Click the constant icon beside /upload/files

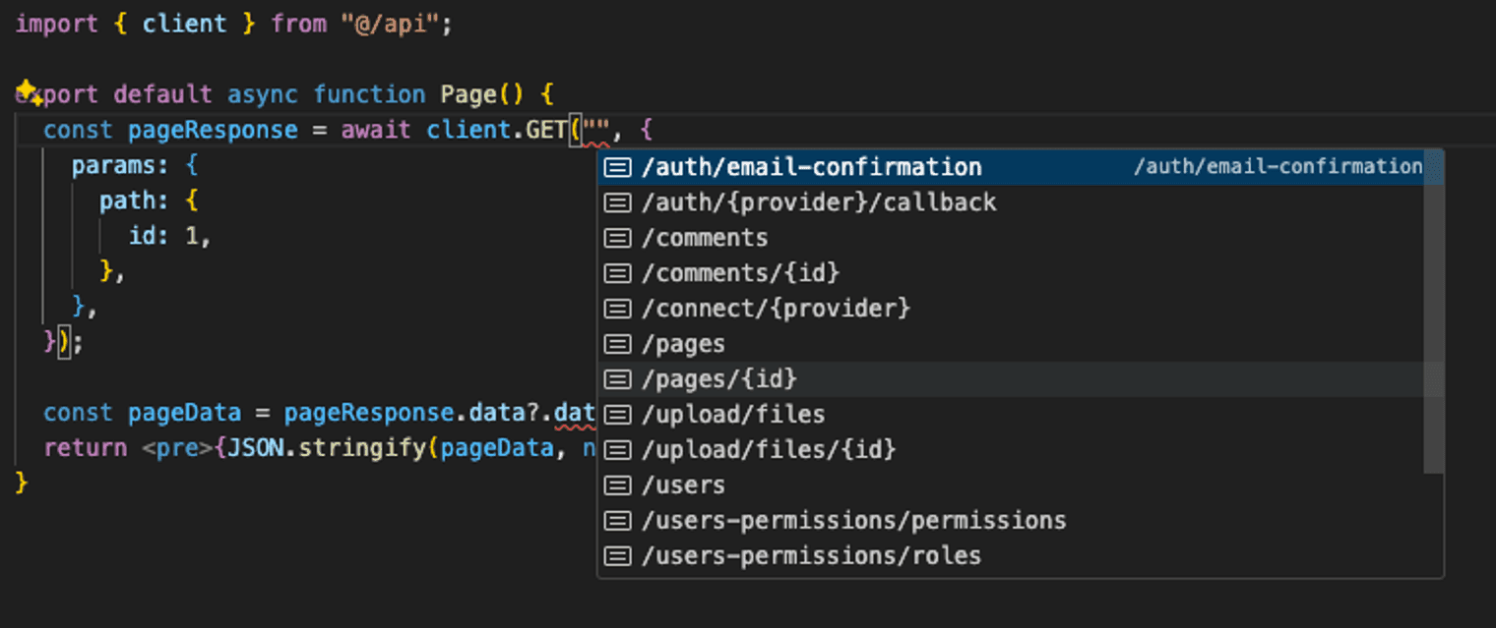[x=617, y=415]
